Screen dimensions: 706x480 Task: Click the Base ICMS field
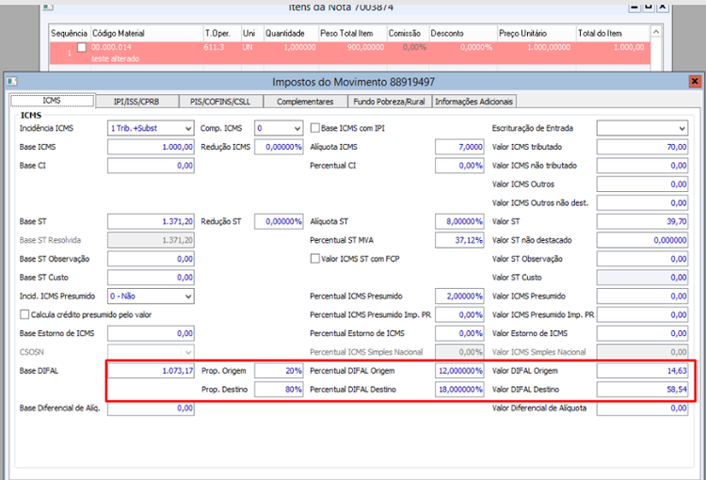pyautogui.click(x=151, y=147)
